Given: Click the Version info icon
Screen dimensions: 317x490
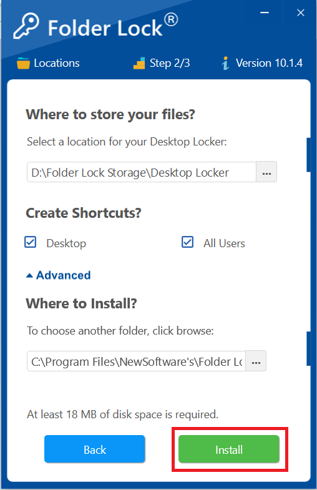Looking at the screenshot, I should [225, 63].
